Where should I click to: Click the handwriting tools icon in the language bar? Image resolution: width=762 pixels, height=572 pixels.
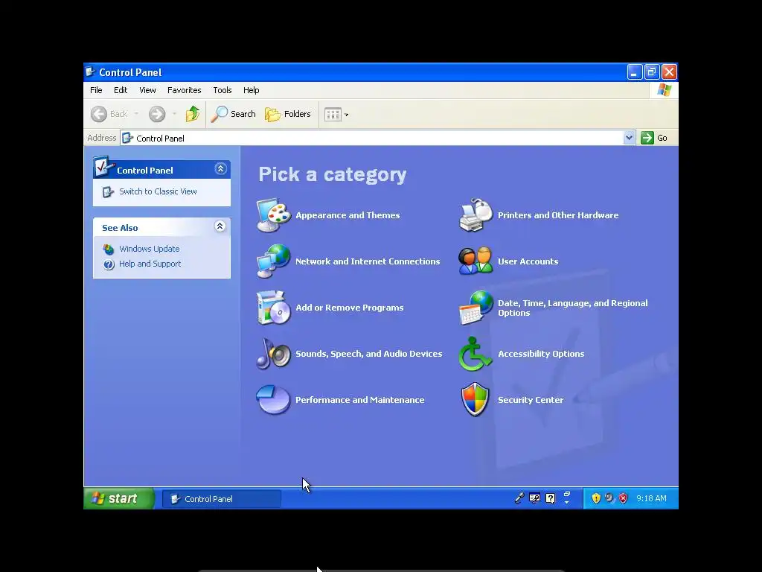(x=534, y=498)
